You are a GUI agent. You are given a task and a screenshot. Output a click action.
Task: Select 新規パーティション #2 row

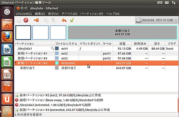pos(96,58)
